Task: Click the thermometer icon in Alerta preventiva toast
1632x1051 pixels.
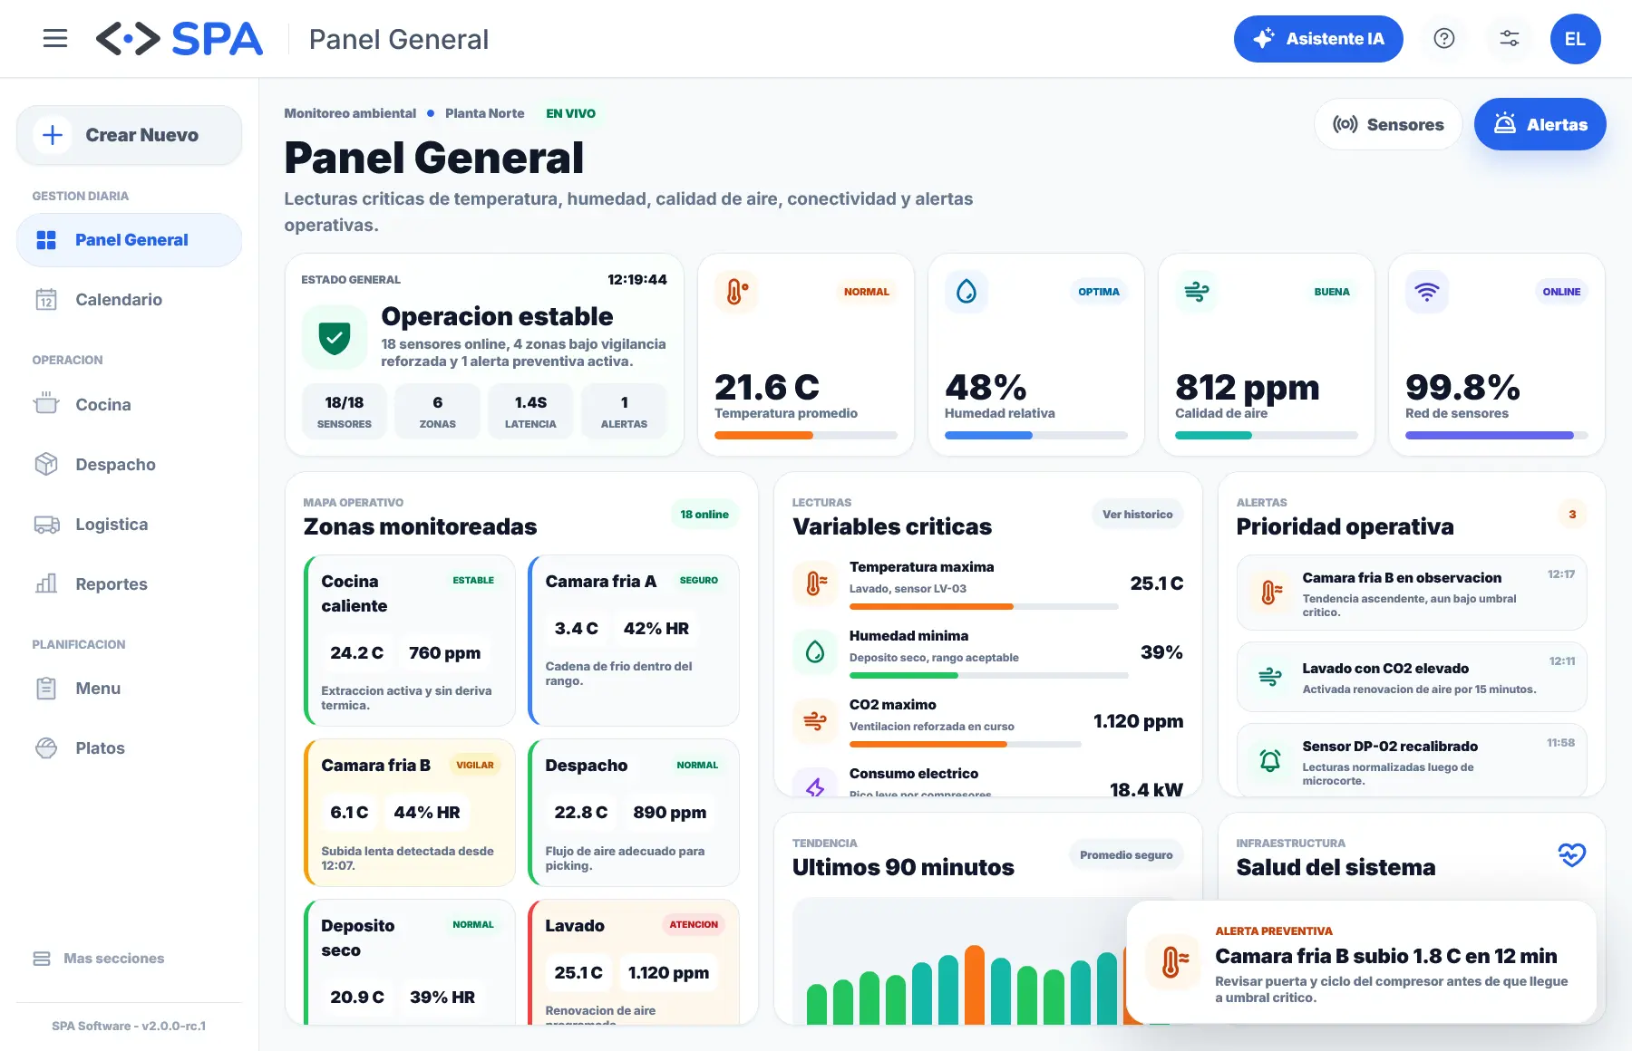Action: coord(1172,962)
